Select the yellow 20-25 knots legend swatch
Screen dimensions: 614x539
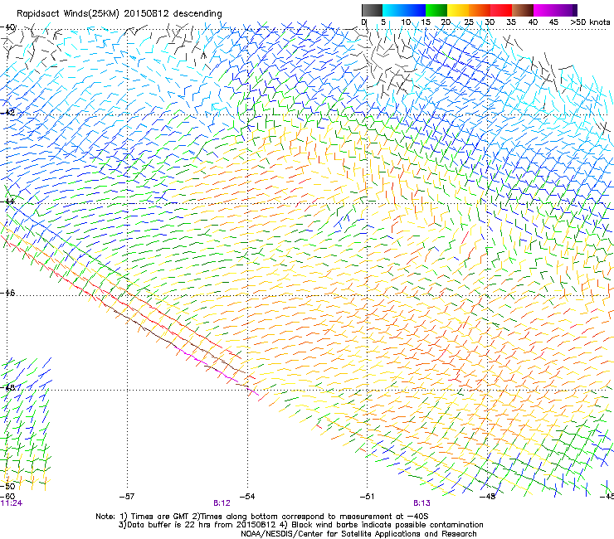(458, 10)
